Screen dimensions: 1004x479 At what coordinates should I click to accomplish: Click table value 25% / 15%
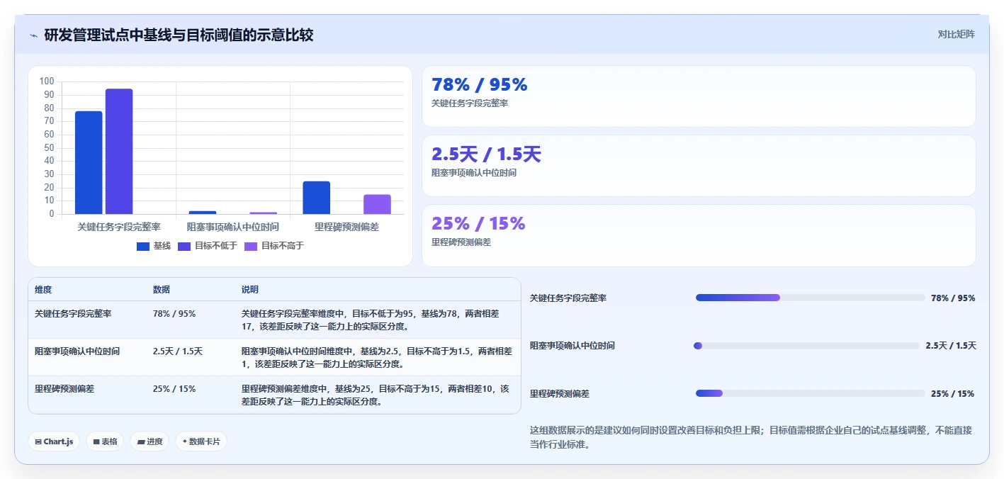[174, 388]
